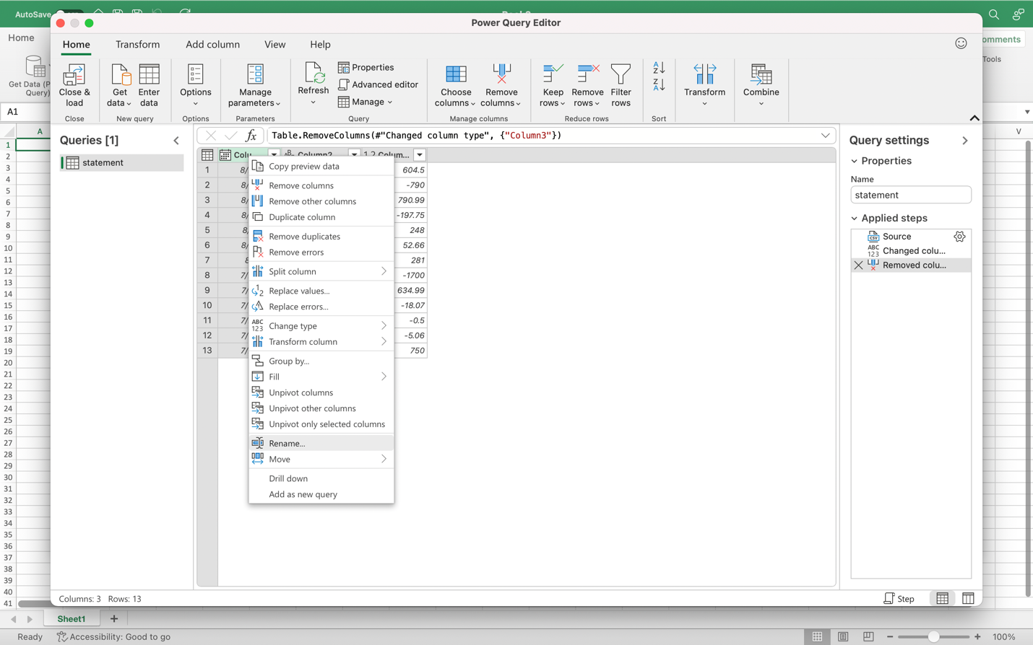Open the Change type submenu
Viewport: 1033px width, 645px height.
tap(321, 326)
